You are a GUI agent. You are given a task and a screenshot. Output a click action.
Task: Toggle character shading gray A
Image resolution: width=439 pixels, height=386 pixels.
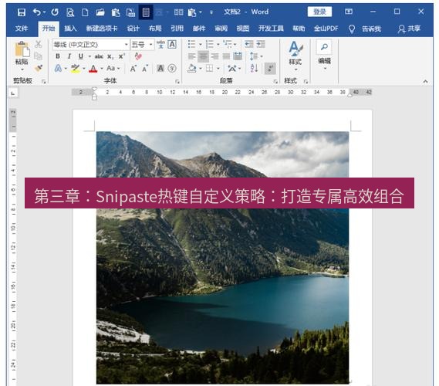click(160, 68)
